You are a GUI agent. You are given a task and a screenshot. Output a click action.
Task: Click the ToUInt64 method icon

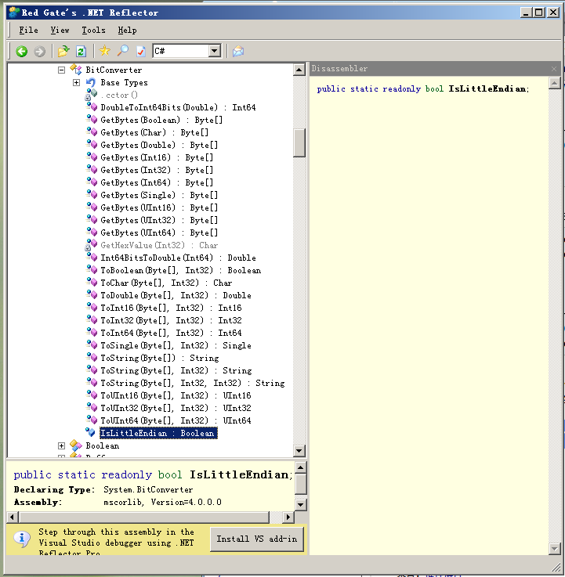pos(92,420)
